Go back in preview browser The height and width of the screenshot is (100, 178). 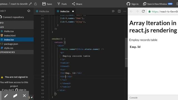[x=131, y=11]
